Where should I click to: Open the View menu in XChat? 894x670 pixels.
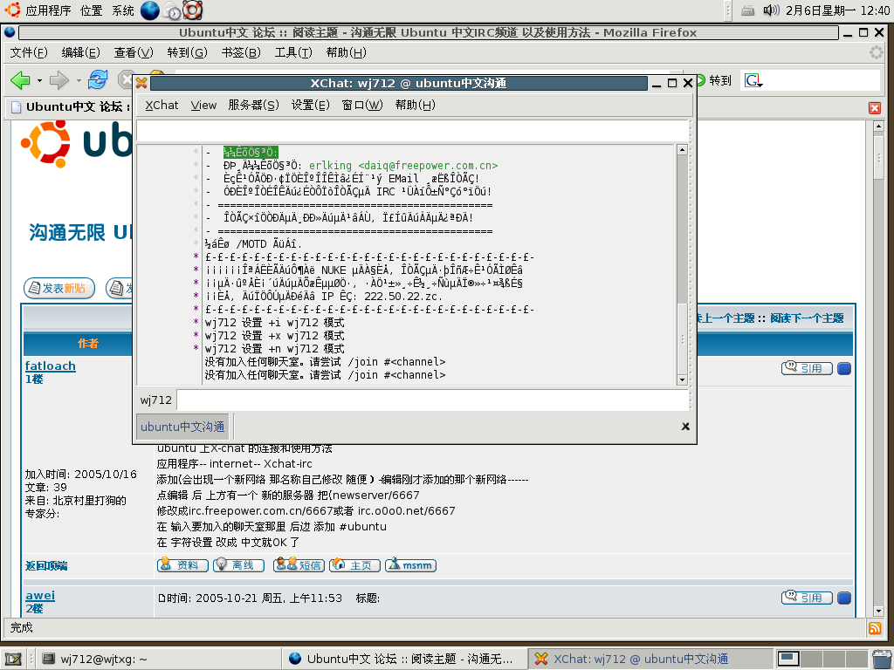click(203, 105)
